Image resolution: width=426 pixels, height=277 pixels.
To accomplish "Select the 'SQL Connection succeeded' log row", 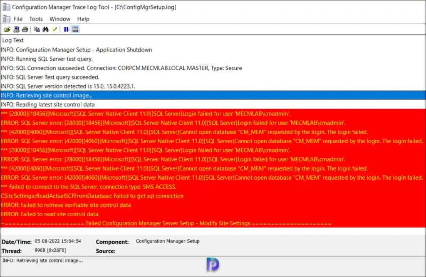I will coord(213,68).
